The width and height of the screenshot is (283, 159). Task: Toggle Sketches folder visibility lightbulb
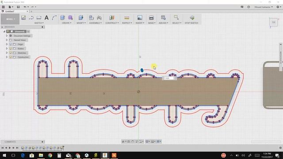click(x=11, y=53)
